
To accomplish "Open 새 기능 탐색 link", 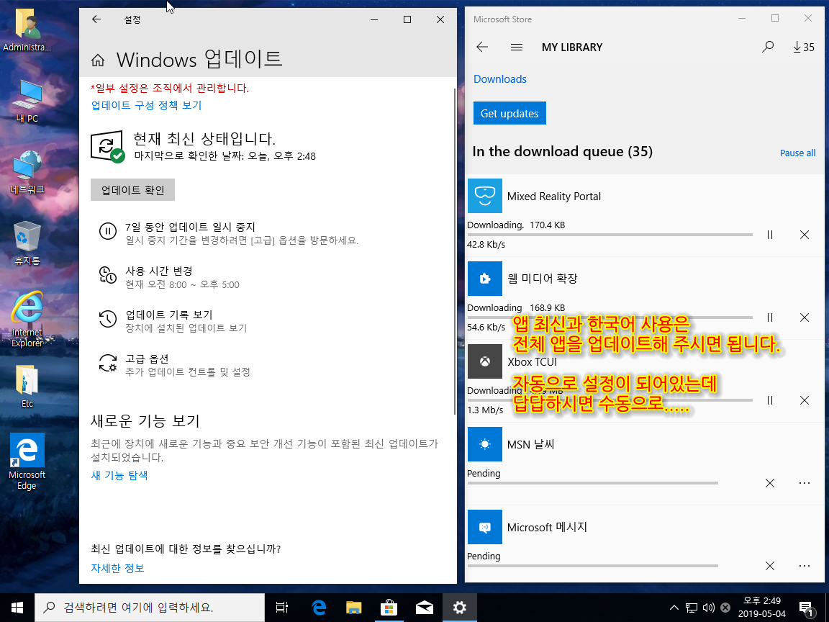I will [119, 475].
